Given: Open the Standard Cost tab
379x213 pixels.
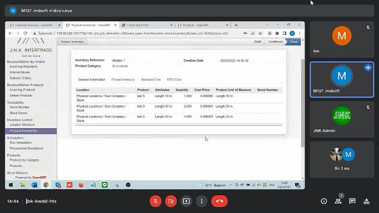Looking at the screenshot, I should pyautogui.click(x=151, y=80).
